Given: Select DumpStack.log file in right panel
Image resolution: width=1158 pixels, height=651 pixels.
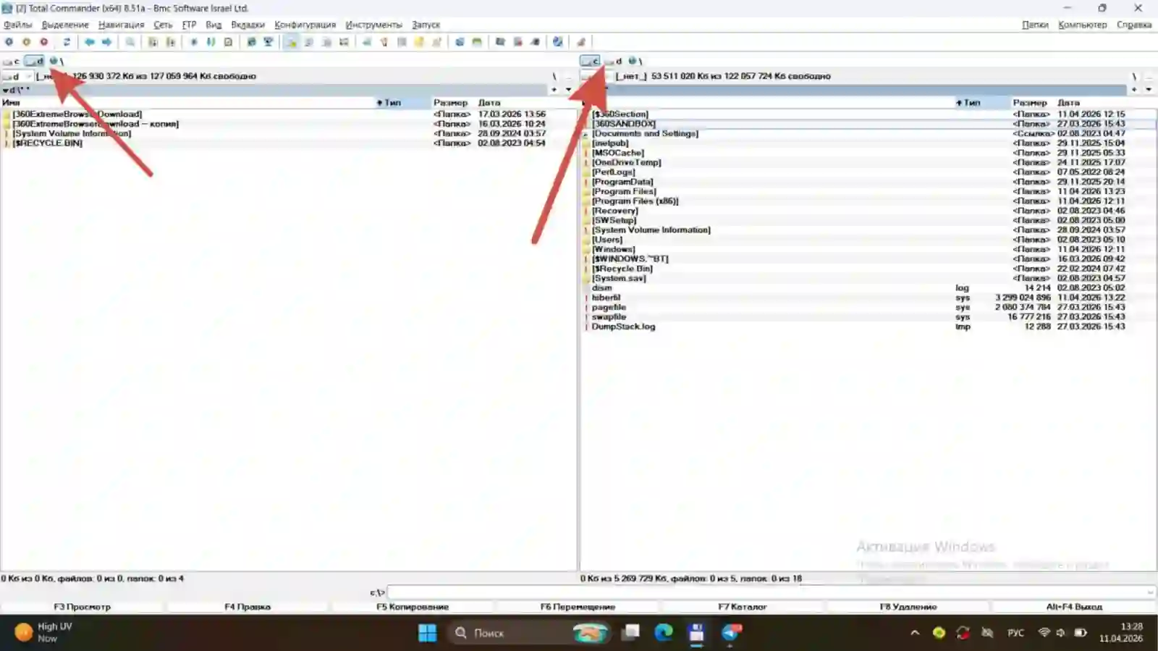Looking at the screenshot, I should [x=623, y=327].
